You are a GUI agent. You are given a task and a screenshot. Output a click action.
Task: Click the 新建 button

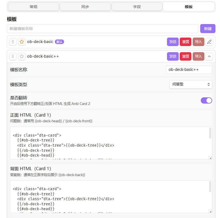click(208, 29)
